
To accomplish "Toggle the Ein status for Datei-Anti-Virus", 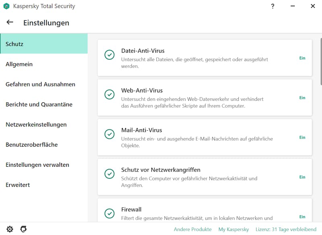I will [302, 58].
